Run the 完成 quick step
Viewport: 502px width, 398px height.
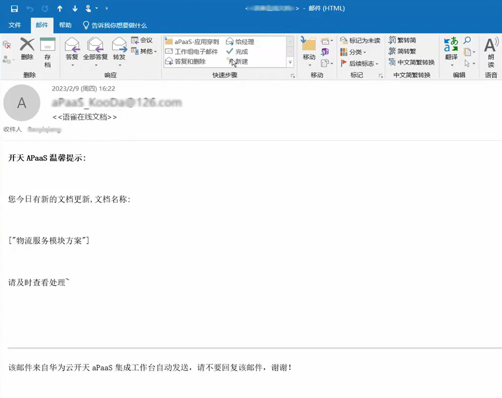(x=237, y=51)
